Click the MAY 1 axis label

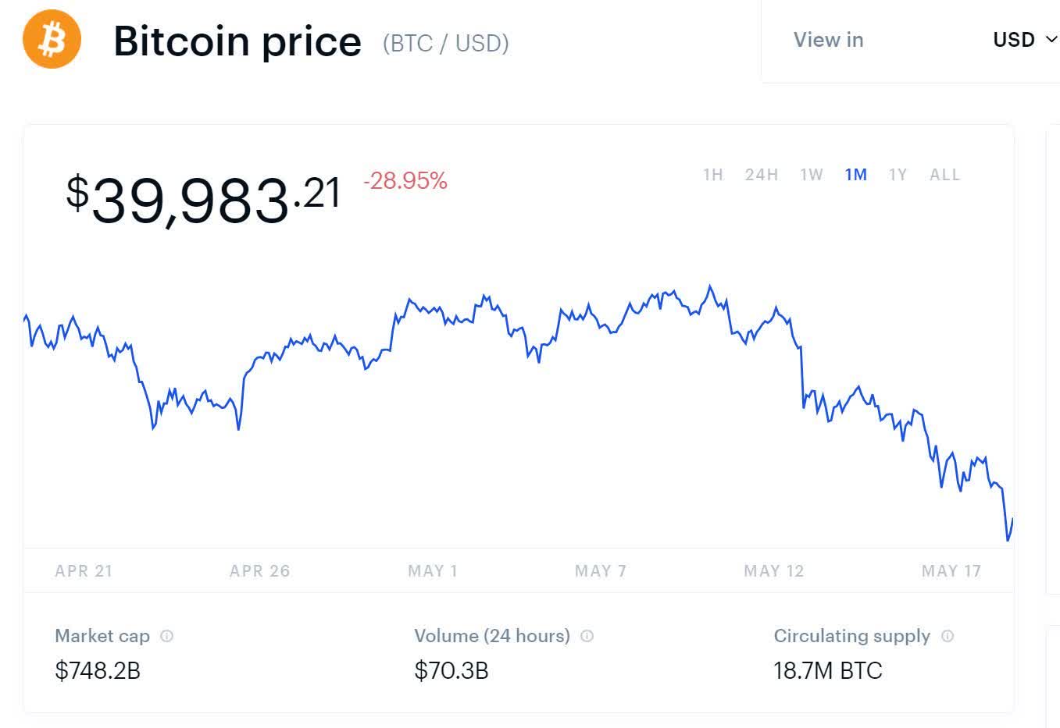click(433, 571)
